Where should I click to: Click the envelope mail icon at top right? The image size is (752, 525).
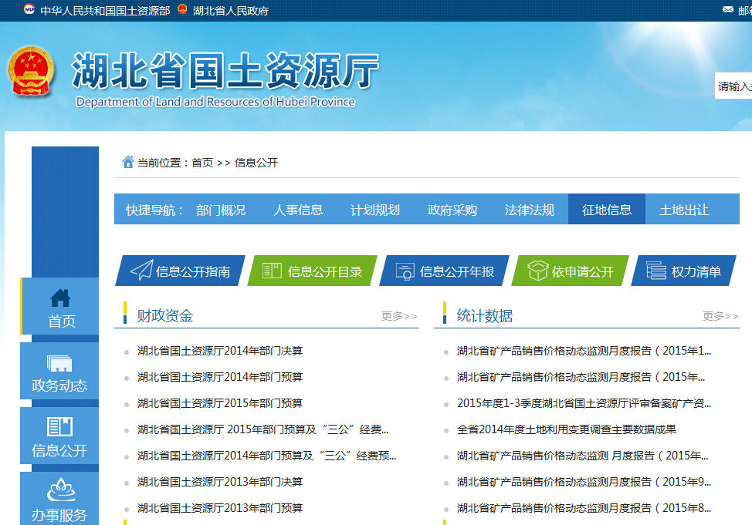click(727, 9)
